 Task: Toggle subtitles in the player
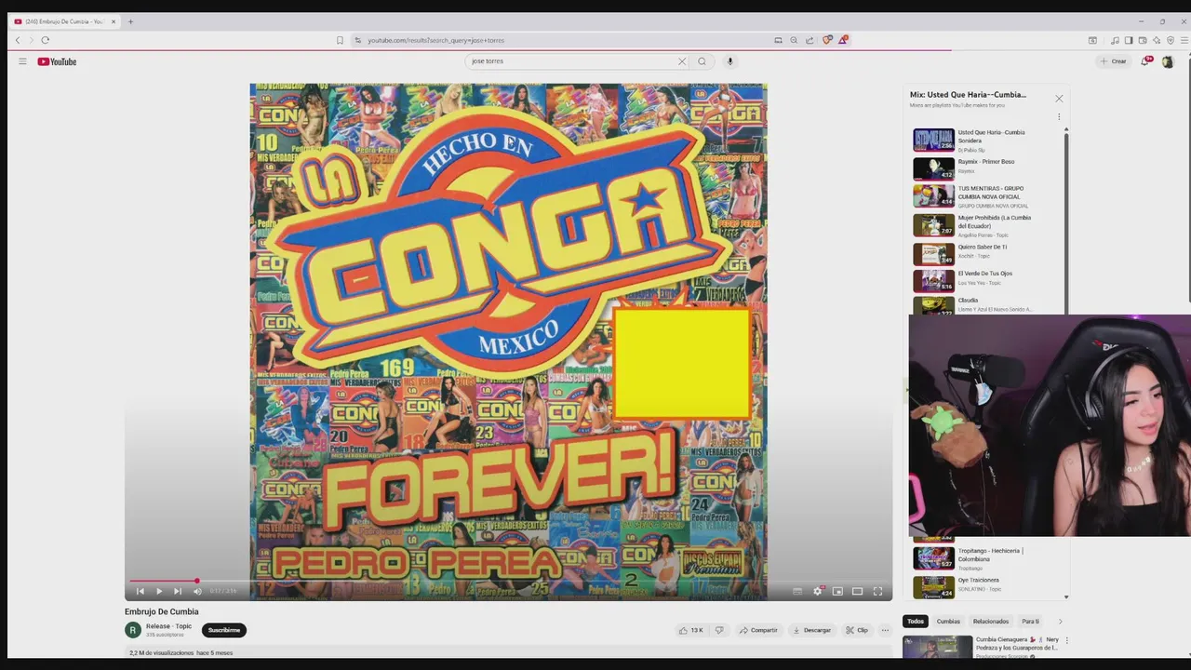coord(797,591)
